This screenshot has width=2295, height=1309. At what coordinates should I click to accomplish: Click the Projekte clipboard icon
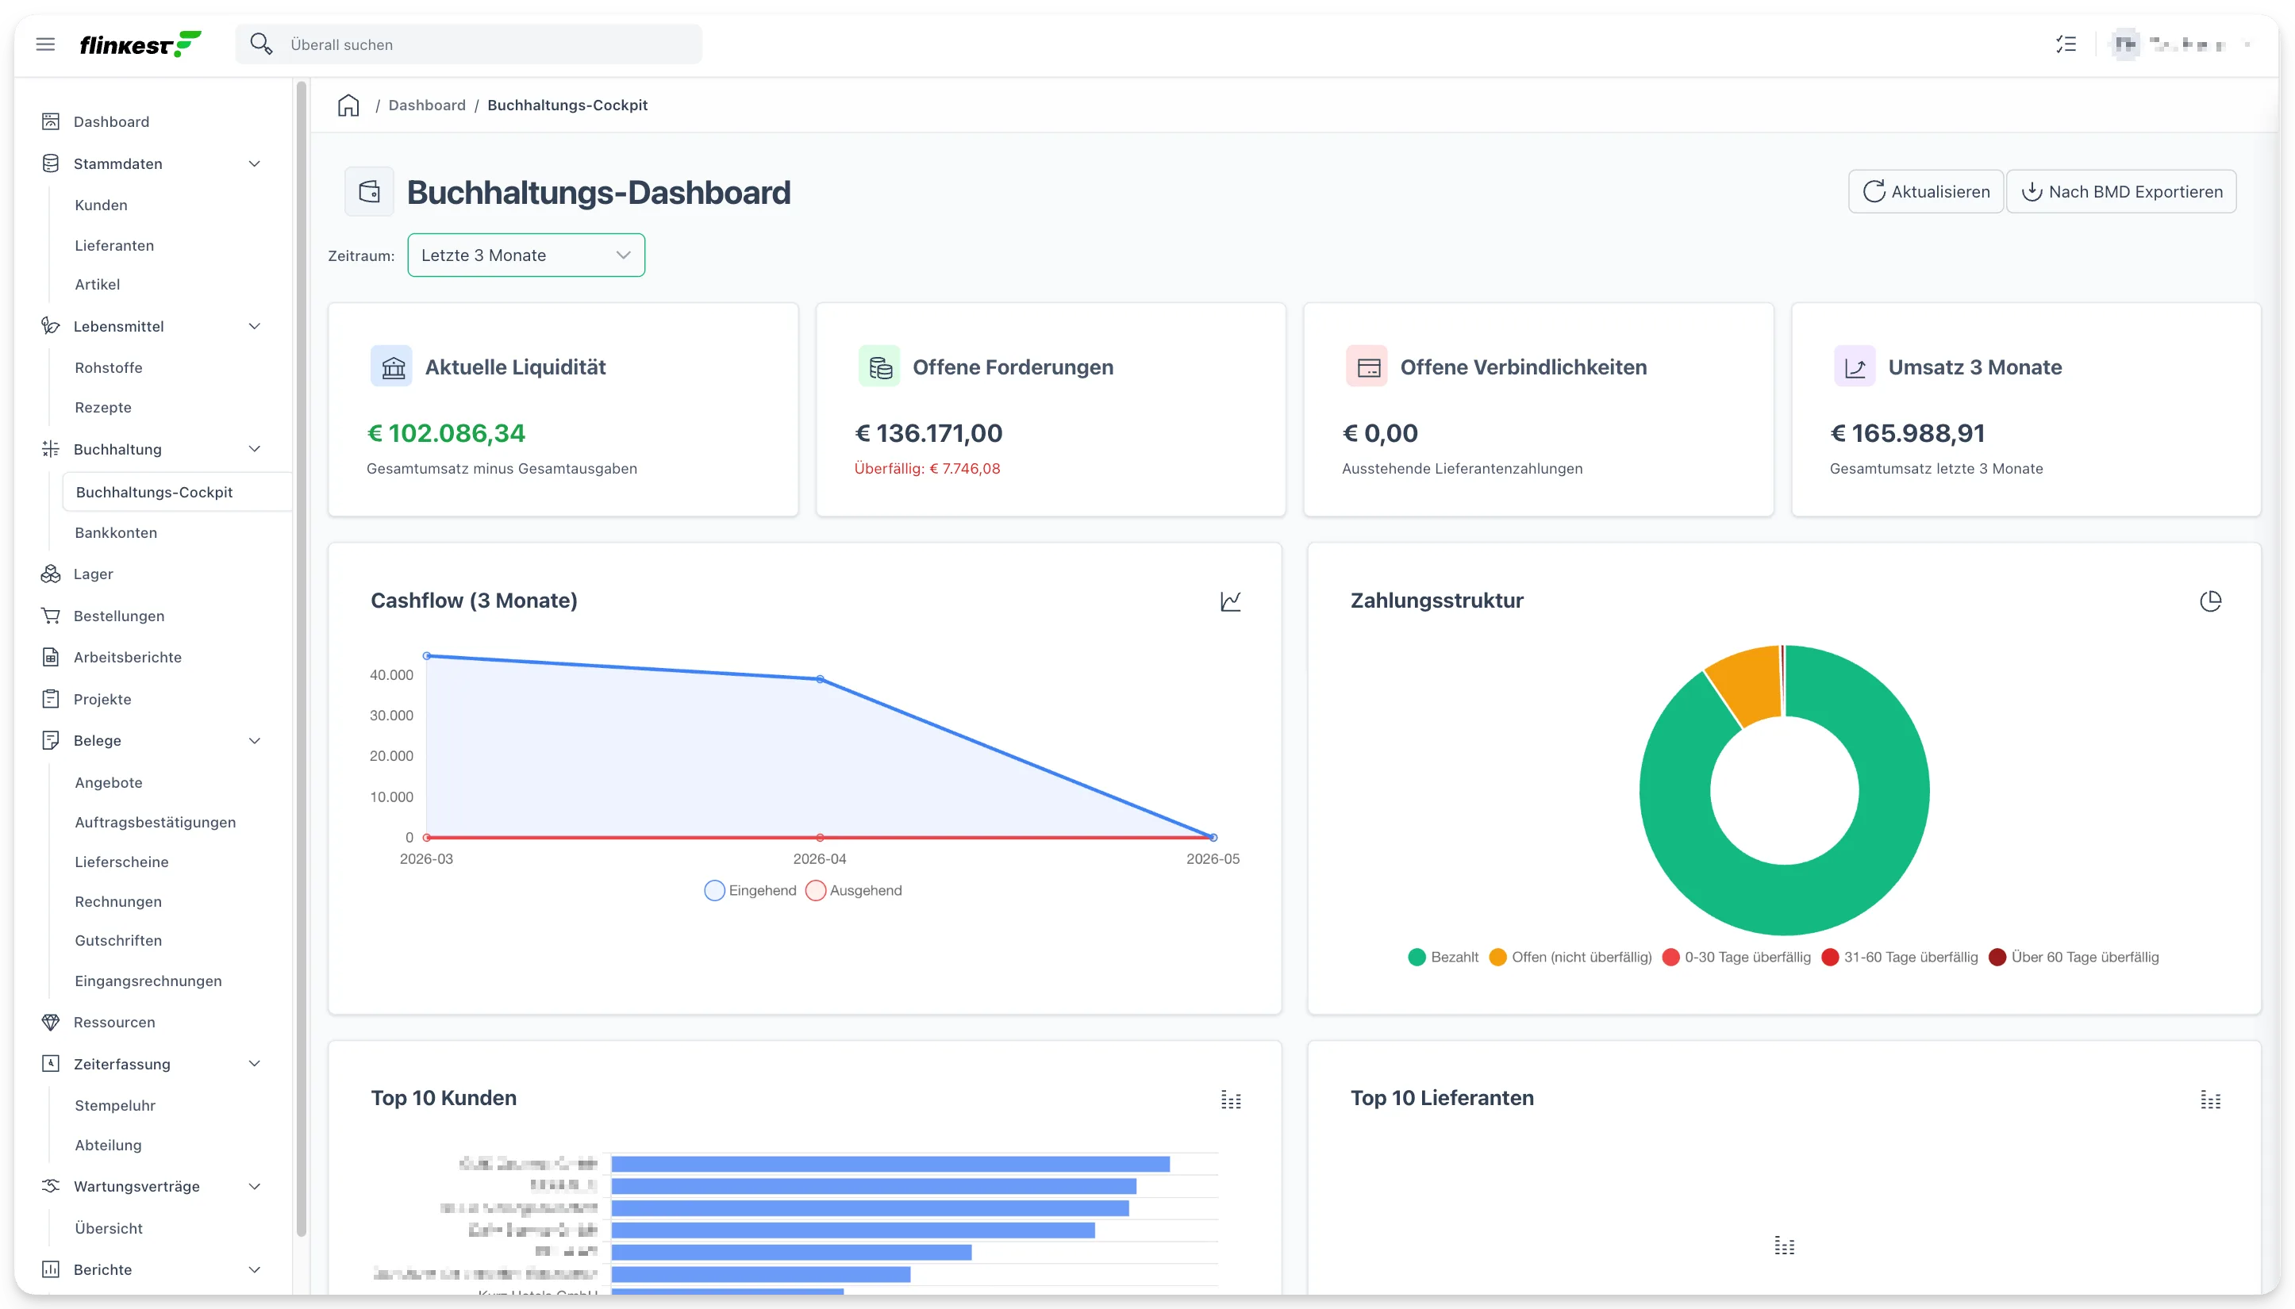click(x=50, y=699)
